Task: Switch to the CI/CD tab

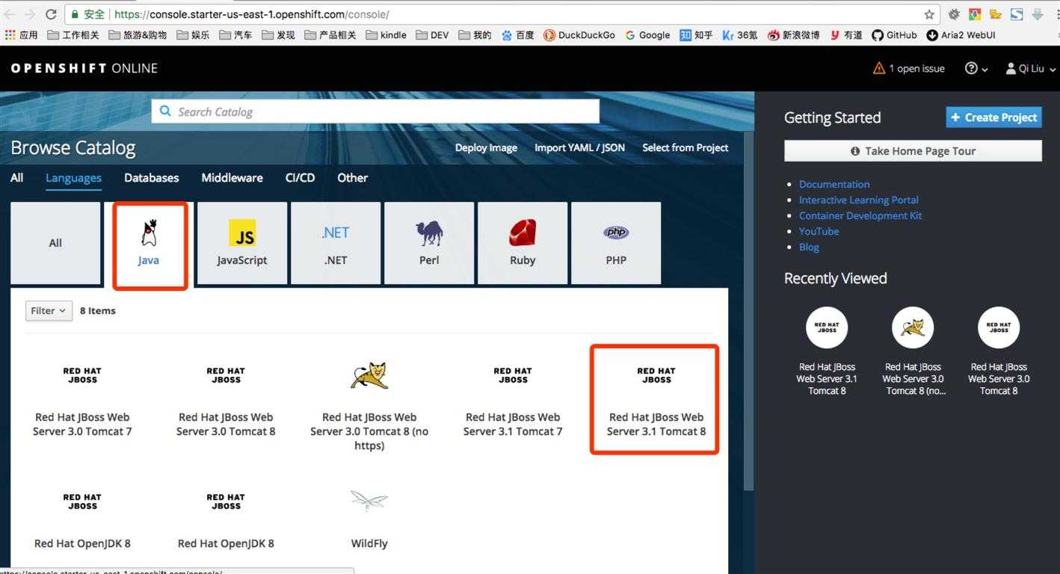Action: (x=300, y=178)
